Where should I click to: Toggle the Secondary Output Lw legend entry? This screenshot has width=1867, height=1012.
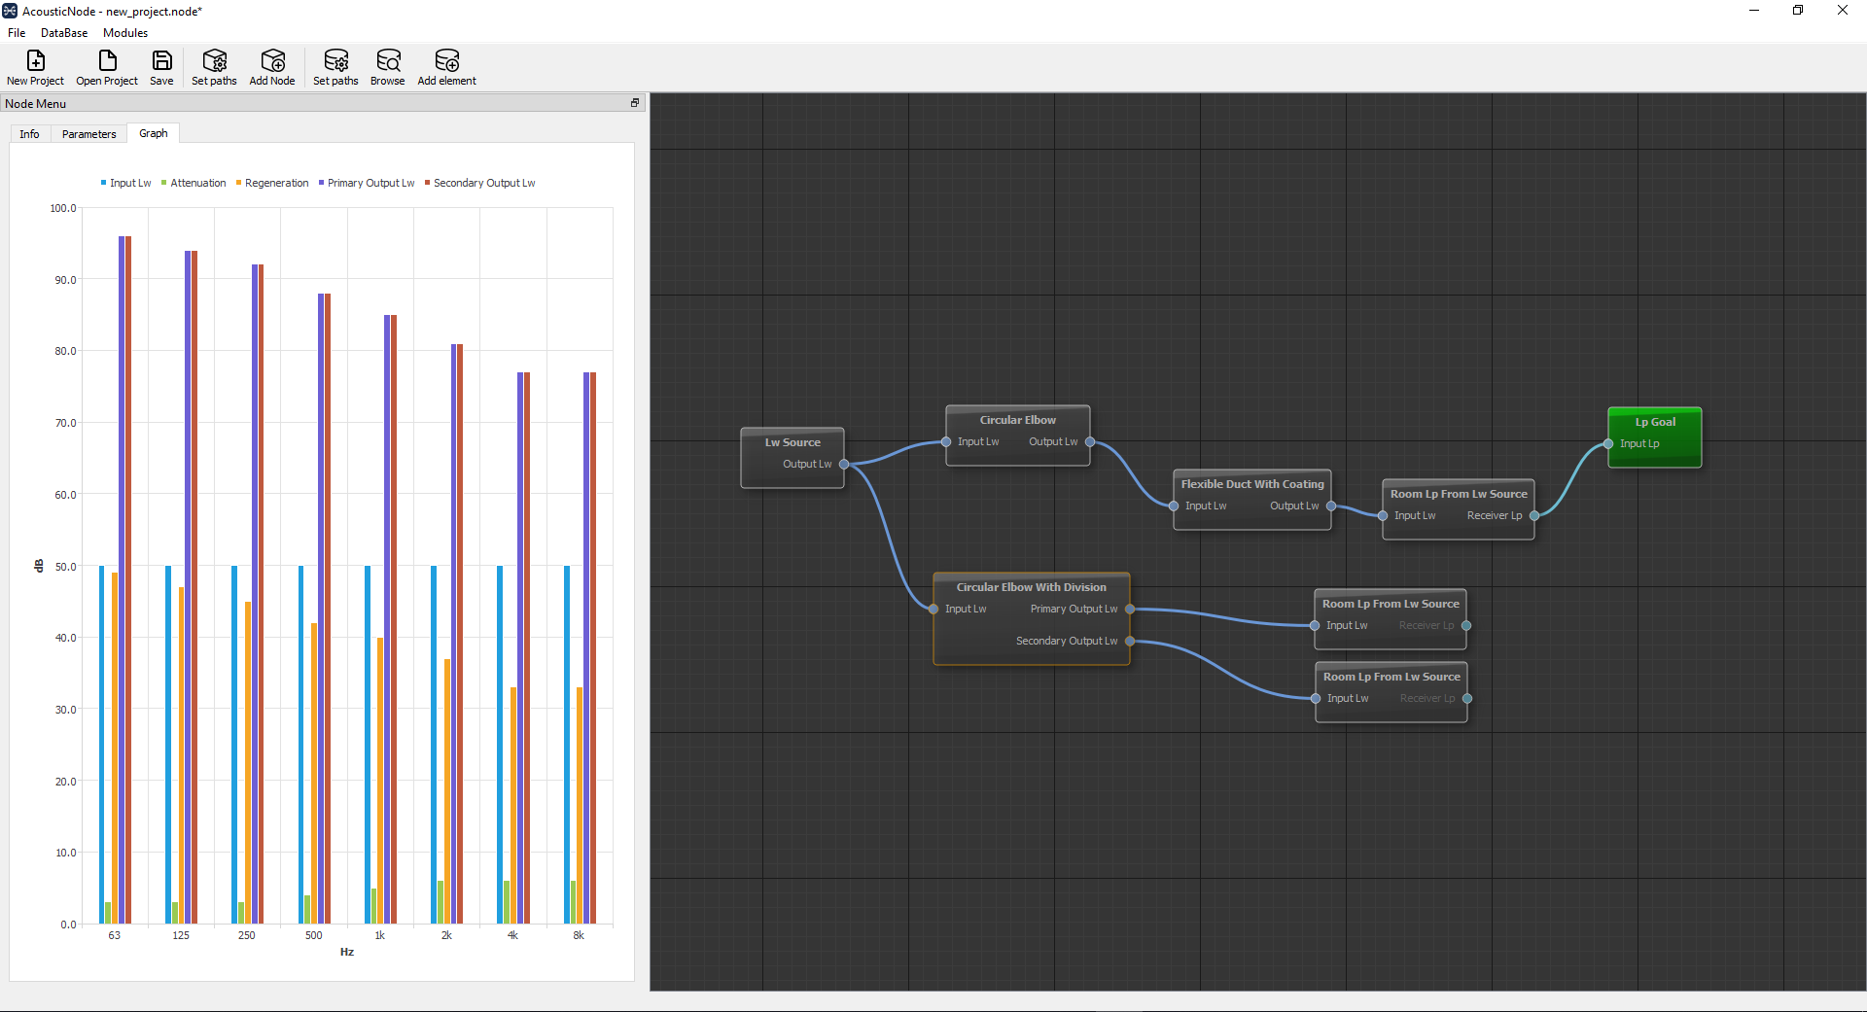pyautogui.click(x=480, y=183)
